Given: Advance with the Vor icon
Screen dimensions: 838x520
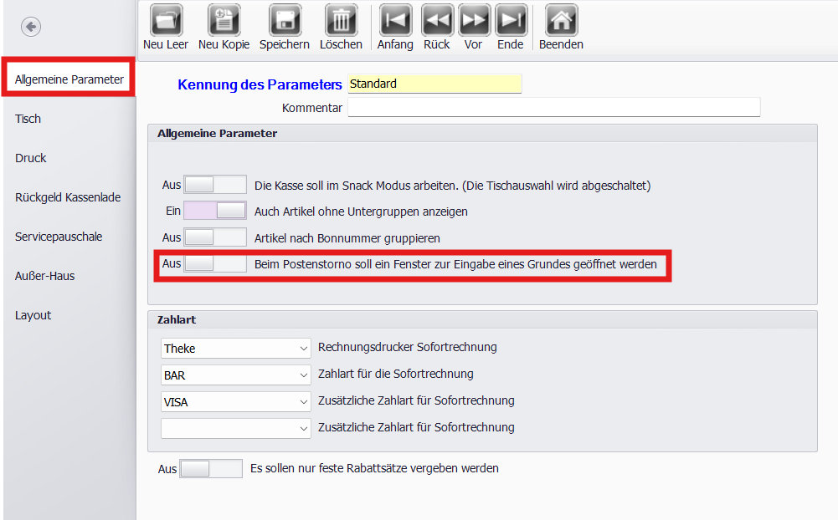Looking at the screenshot, I should [474, 21].
